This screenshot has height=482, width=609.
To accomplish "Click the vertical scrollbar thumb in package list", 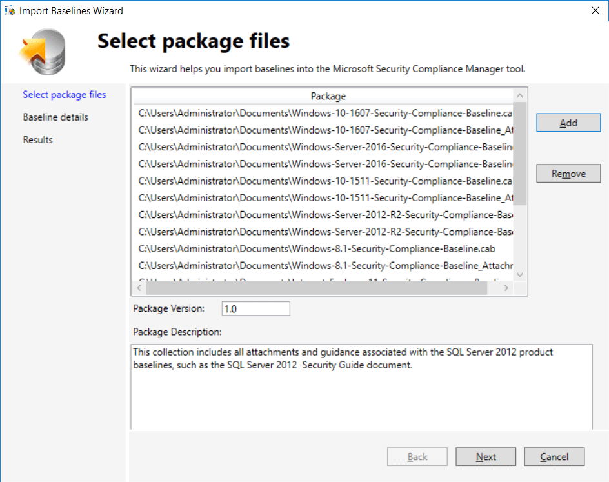I will coord(520,154).
